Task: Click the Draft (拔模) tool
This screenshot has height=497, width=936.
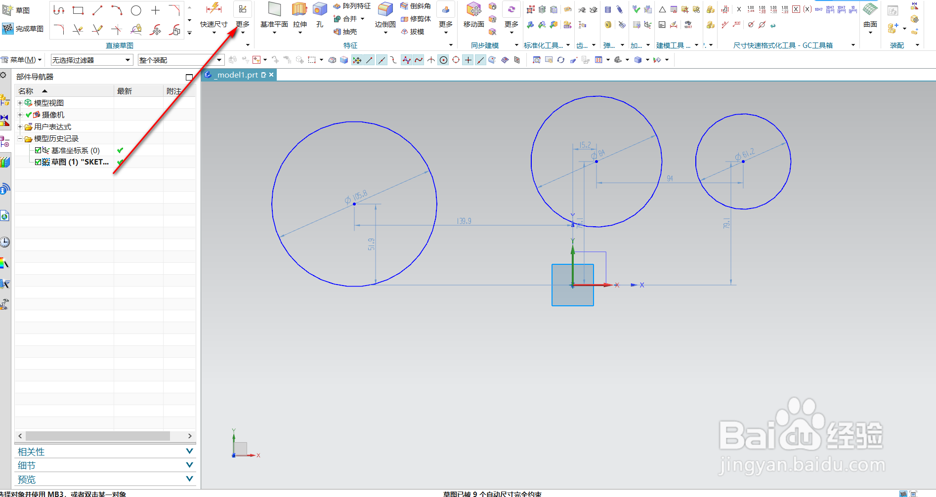Action: (413, 32)
